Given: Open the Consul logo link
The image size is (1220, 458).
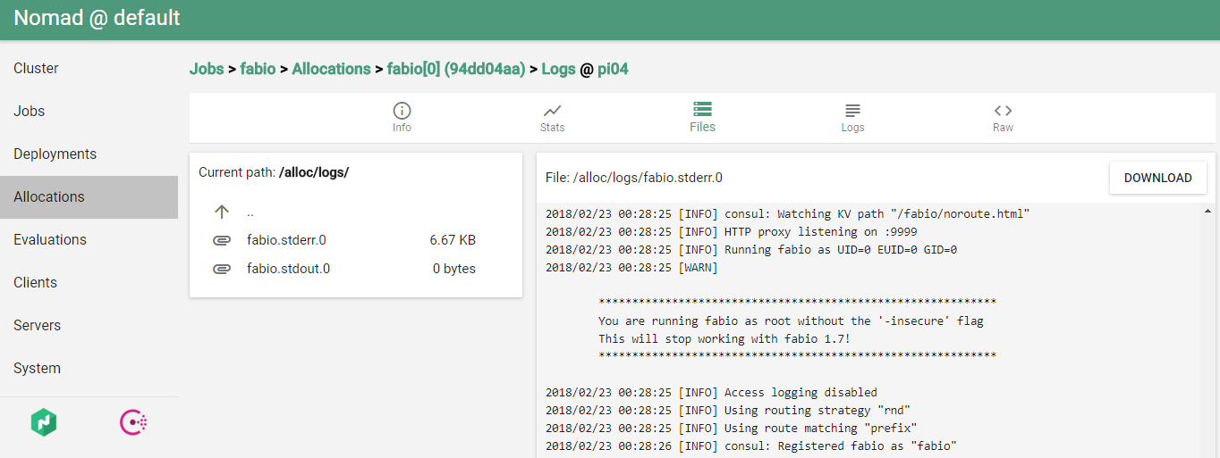Looking at the screenshot, I should click(133, 422).
